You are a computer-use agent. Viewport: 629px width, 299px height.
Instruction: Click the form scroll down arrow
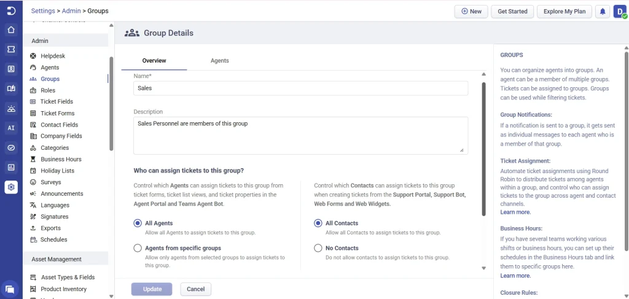483,268
